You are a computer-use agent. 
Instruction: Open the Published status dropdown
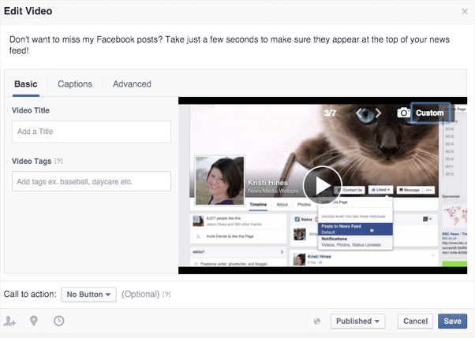point(357,321)
